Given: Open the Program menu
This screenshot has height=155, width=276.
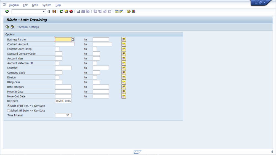Looking at the screenshot, I should pos(14,5).
